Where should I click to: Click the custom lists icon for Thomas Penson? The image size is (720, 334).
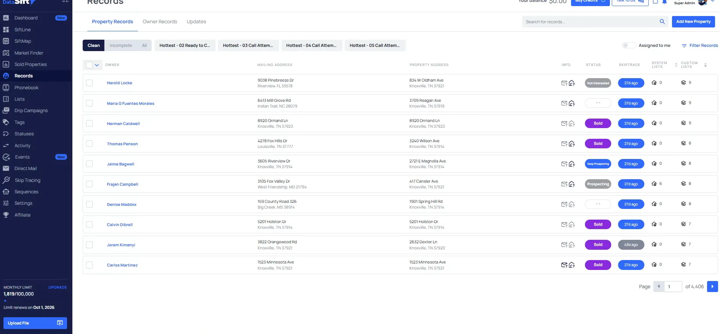(x=683, y=143)
